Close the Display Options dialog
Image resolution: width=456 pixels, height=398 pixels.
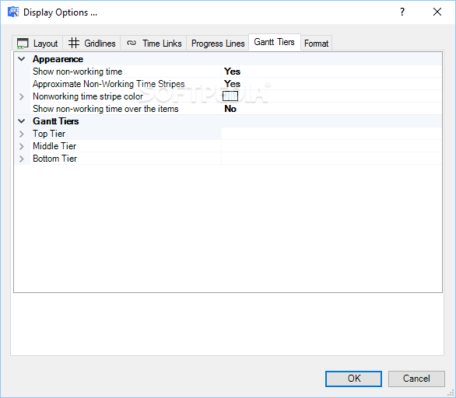pyautogui.click(x=437, y=12)
